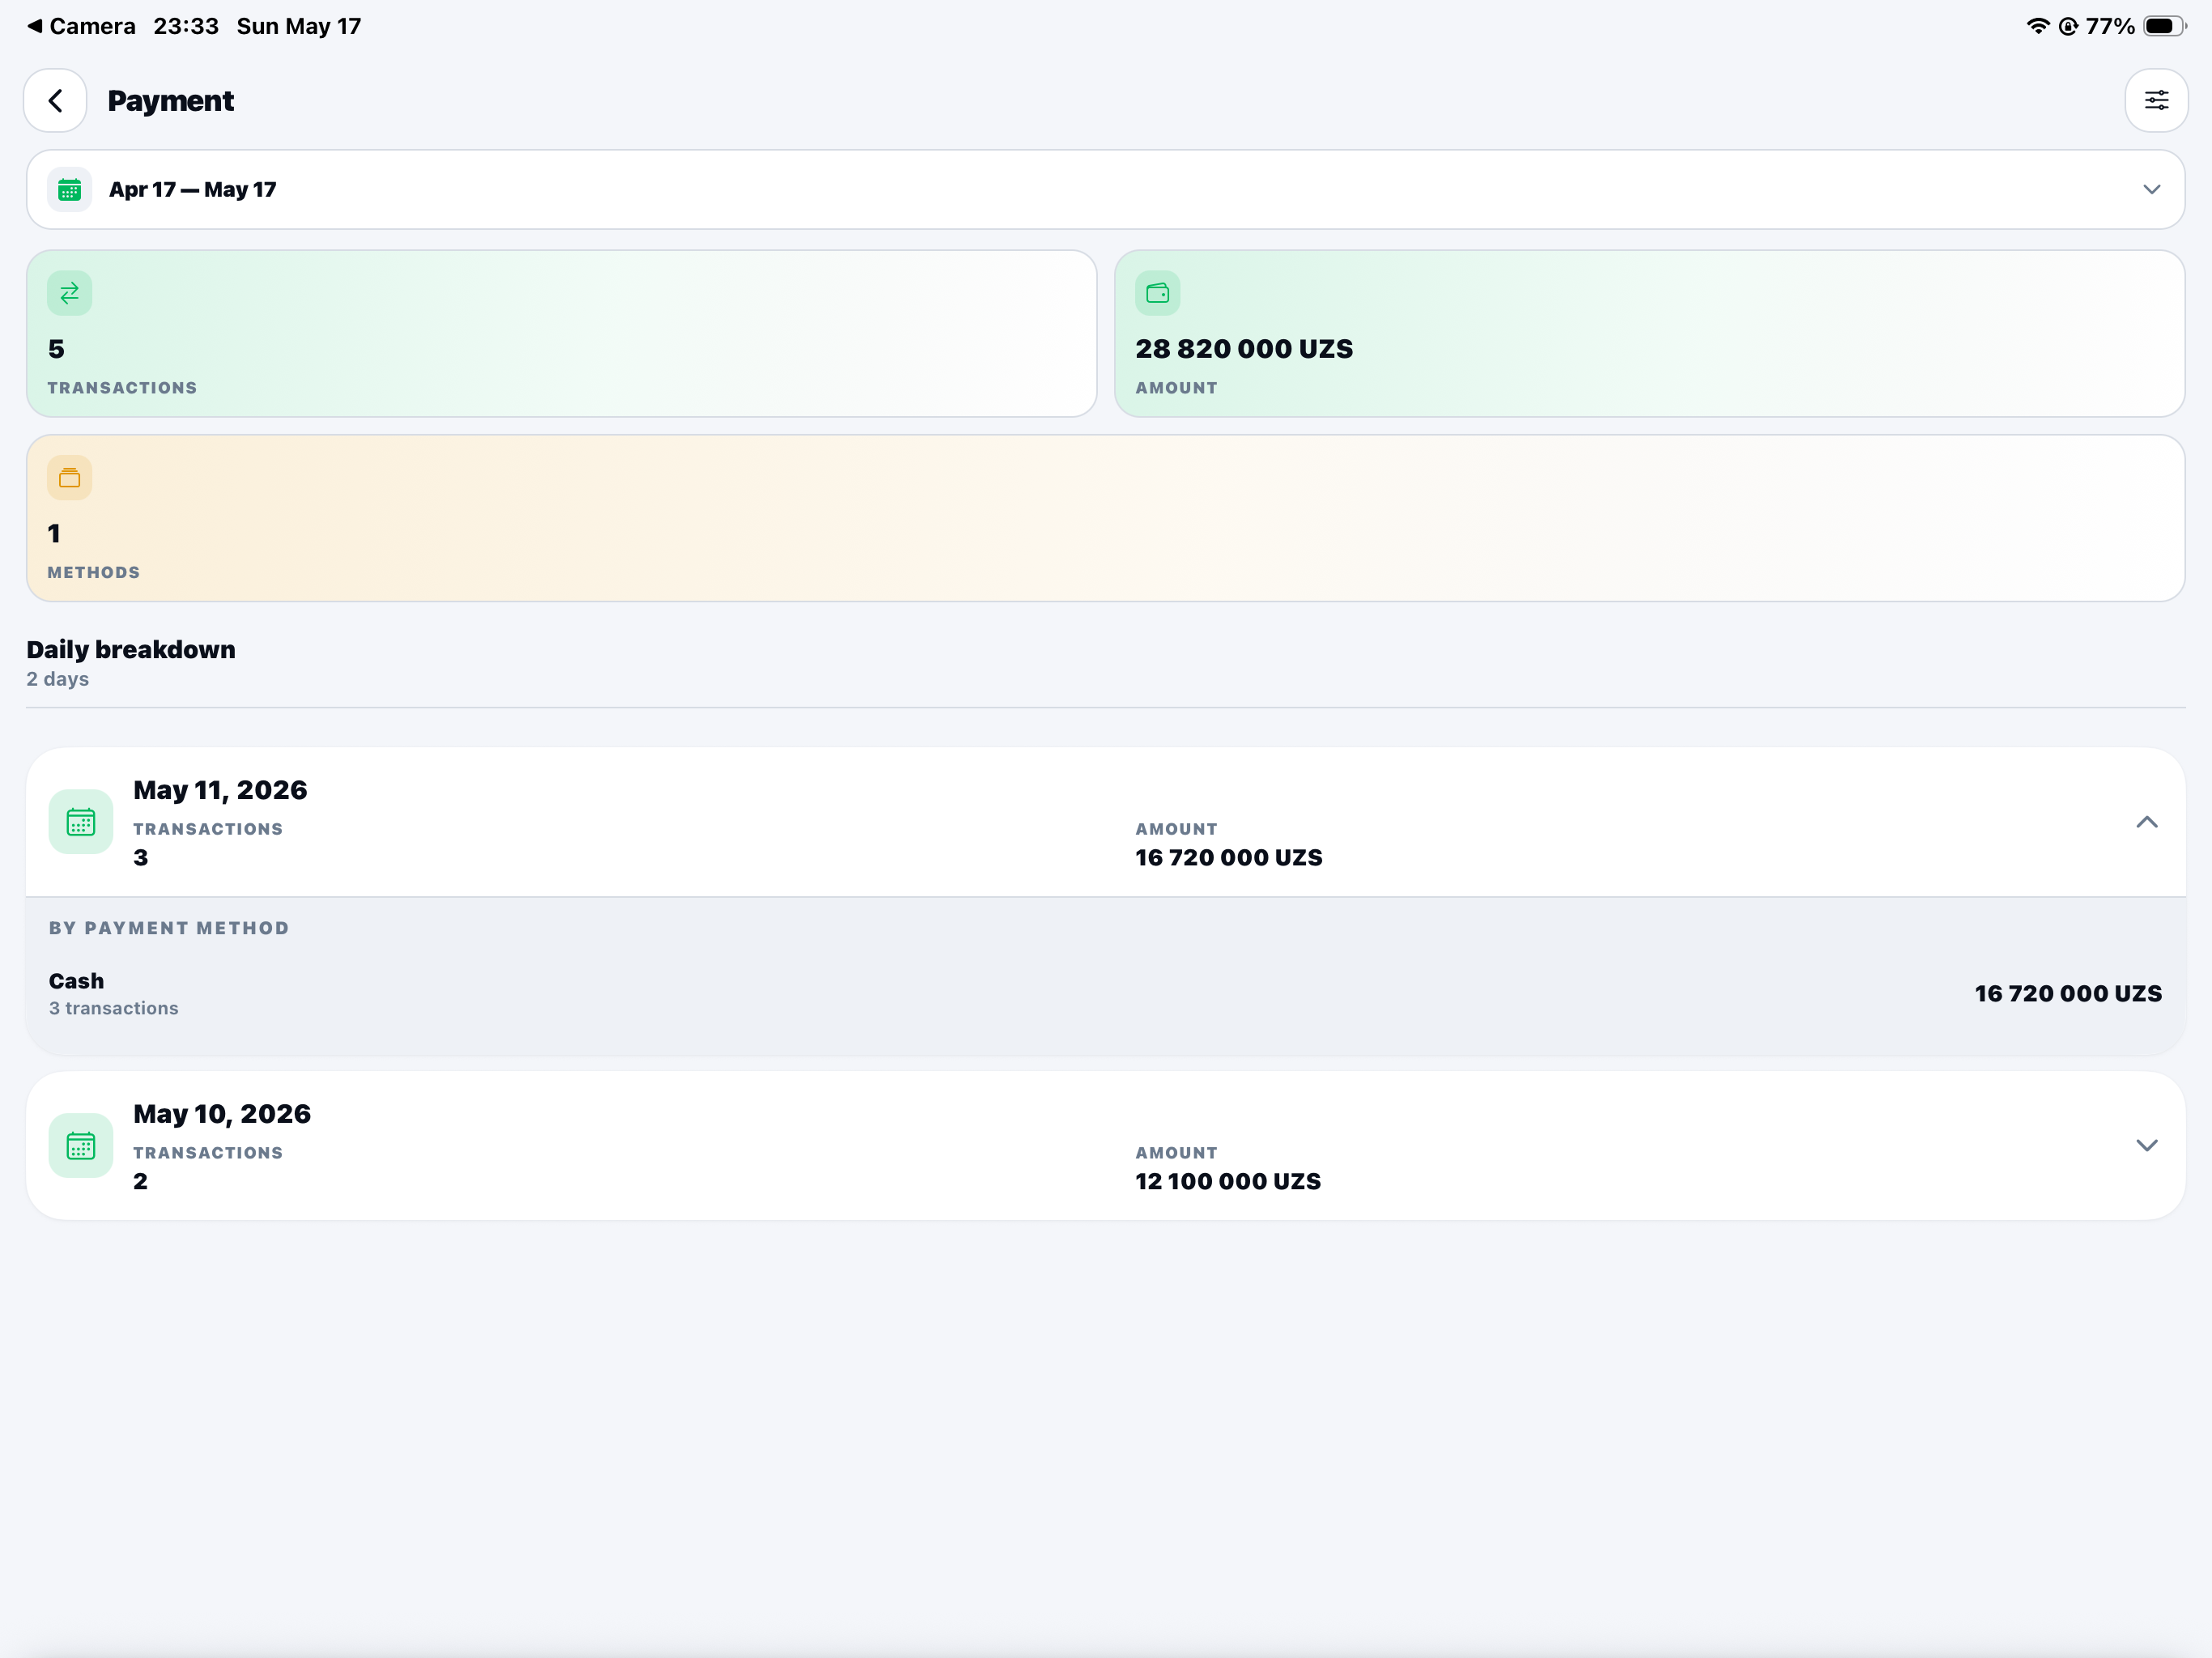This screenshot has width=2212, height=1658.
Task: Click the orange methods stack icon
Action: pyautogui.click(x=69, y=478)
